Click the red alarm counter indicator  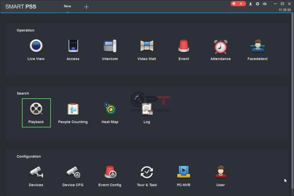click(238, 4)
